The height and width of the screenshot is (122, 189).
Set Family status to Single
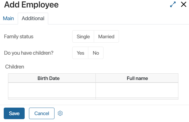click(83, 37)
